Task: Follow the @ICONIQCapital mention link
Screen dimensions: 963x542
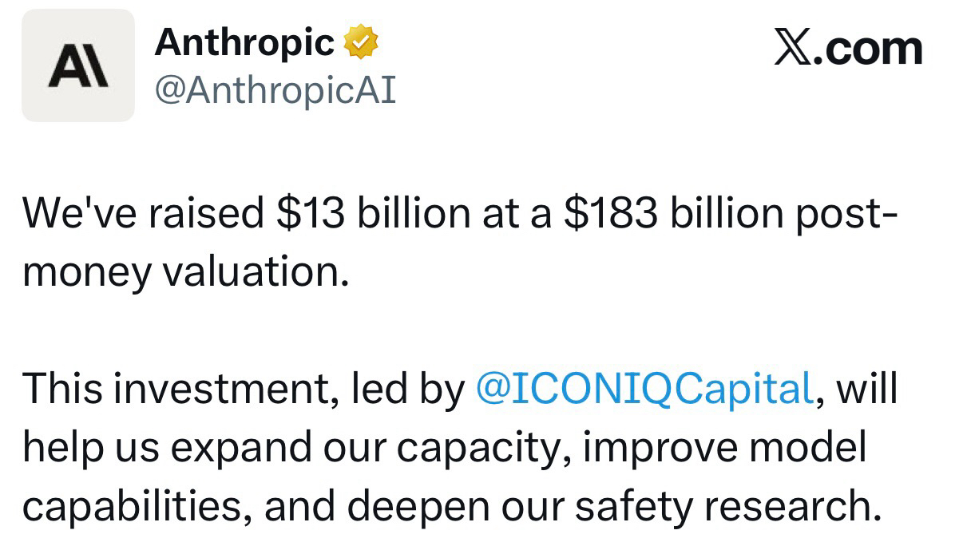Action: (x=644, y=390)
